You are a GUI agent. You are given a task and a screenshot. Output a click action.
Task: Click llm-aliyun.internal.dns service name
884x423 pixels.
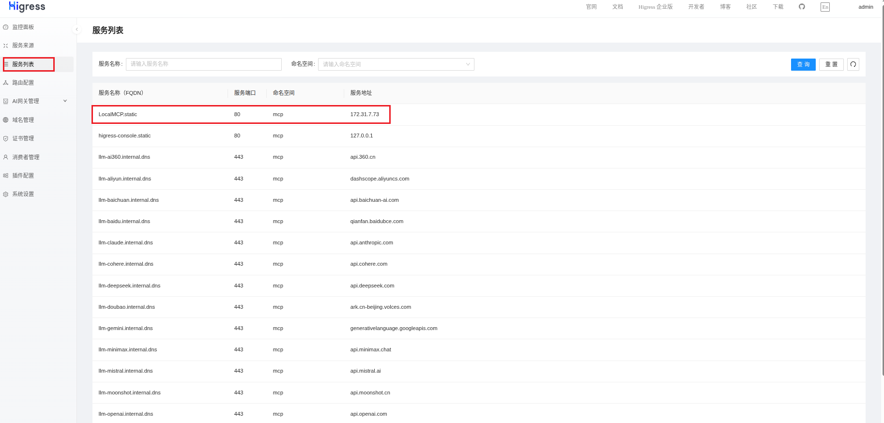pyautogui.click(x=125, y=179)
